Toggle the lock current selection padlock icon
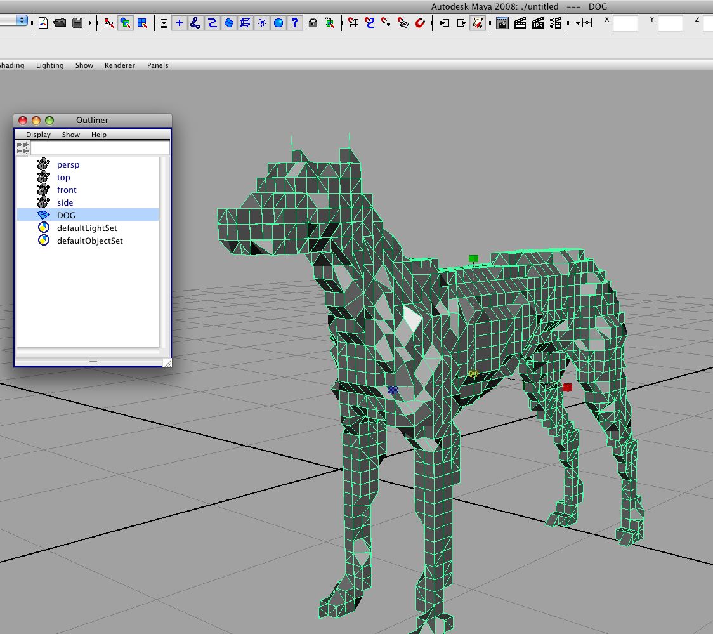 [x=312, y=23]
